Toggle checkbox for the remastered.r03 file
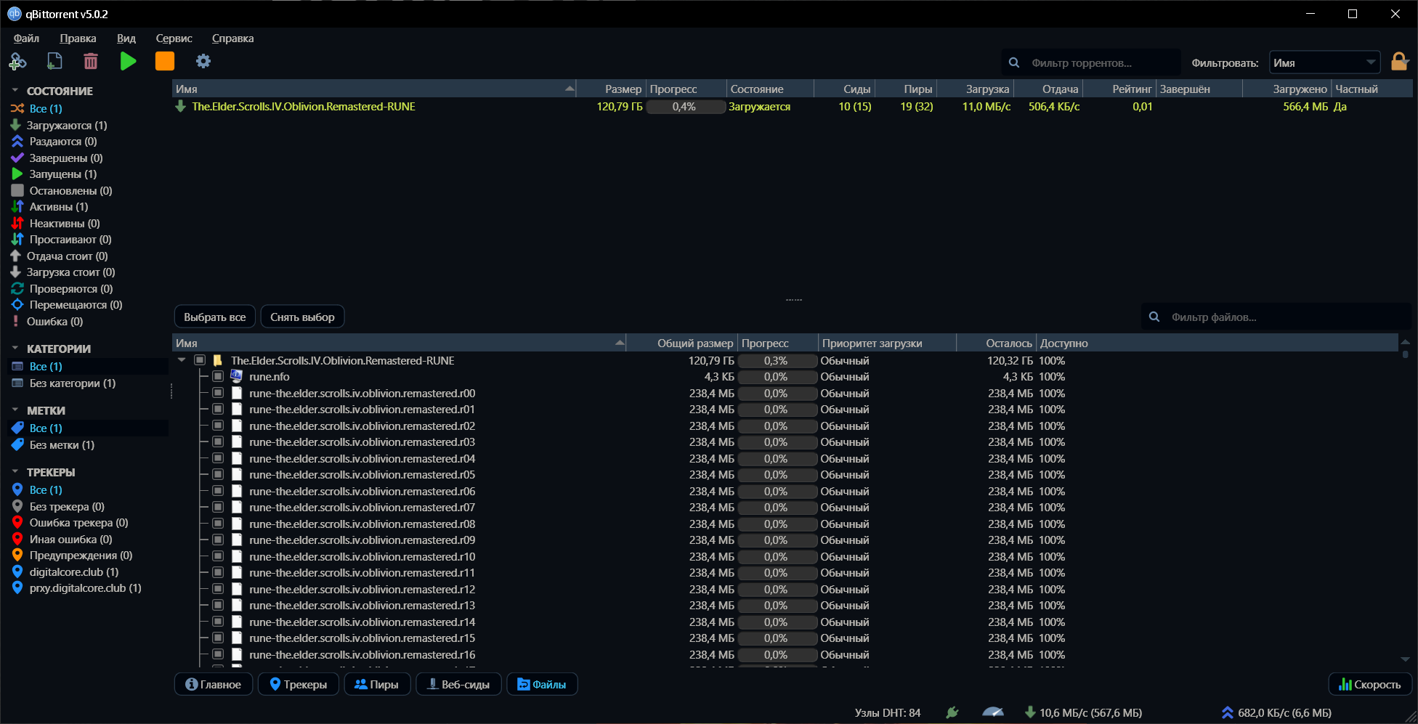Screen dimensions: 1418x724 click(x=217, y=442)
